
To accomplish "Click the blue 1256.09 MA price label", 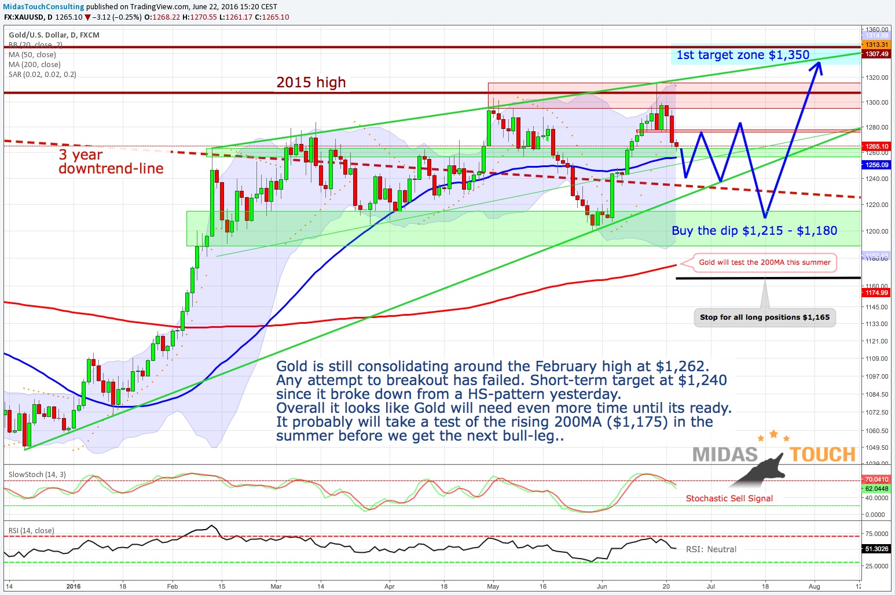I will pyautogui.click(x=876, y=165).
